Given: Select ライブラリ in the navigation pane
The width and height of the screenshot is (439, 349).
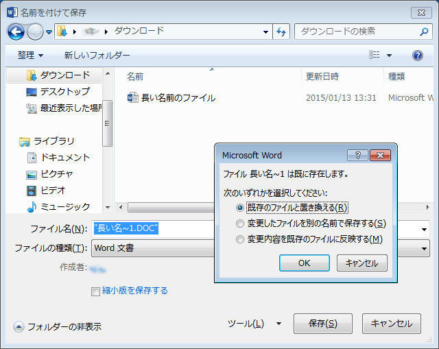Looking at the screenshot, I should (54, 141).
